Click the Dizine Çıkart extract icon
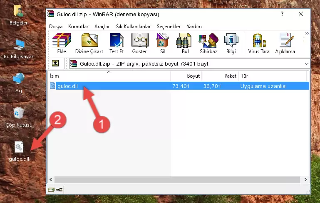 coord(89,43)
